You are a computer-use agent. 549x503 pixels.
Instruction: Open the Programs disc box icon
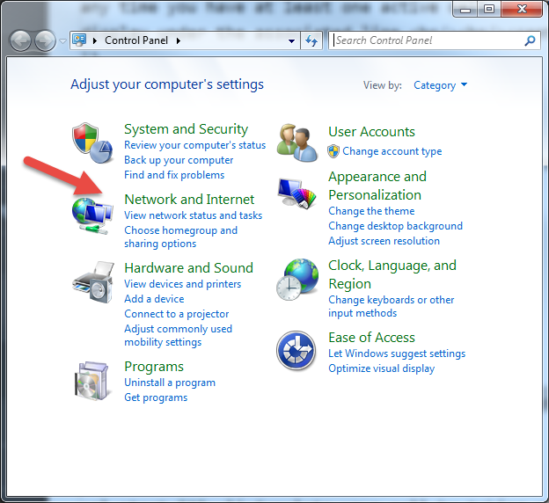pyautogui.click(x=91, y=381)
